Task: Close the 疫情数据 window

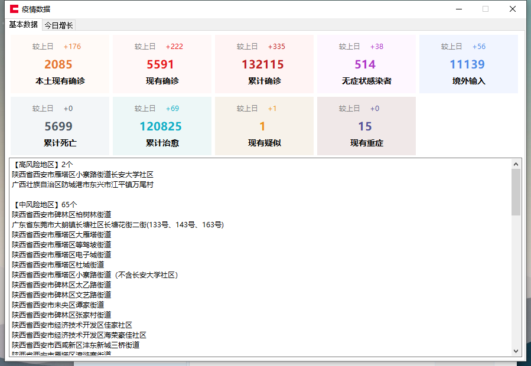Action: pos(512,9)
